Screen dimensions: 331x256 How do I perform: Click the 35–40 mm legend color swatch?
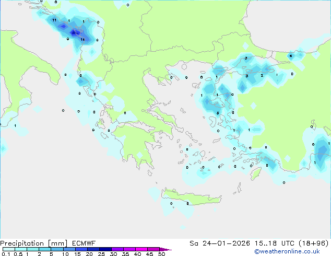point(129,249)
